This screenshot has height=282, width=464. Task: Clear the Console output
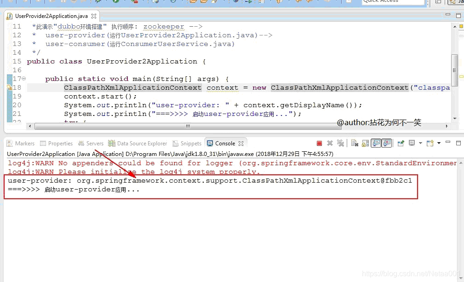pyautogui.click(x=355, y=144)
